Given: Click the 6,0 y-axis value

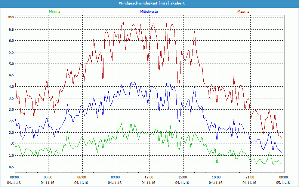Looking at the screenshot, I should click(11, 41).
